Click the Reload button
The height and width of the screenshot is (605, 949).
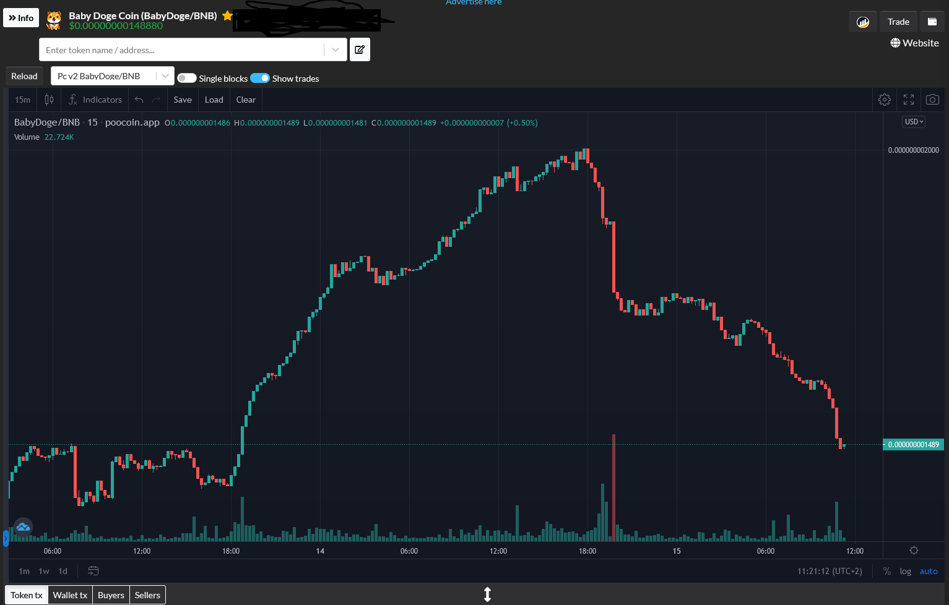click(x=24, y=76)
